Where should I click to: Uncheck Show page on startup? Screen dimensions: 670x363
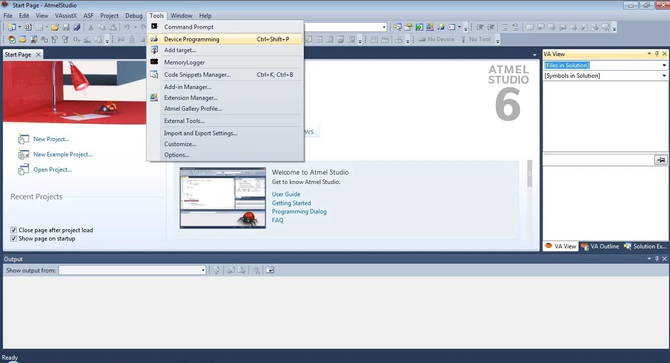(x=14, y=239)
